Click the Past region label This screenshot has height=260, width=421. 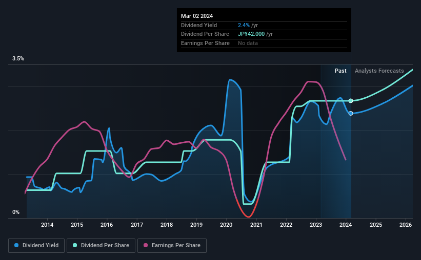pyautogui.click(x=340, y=71)
